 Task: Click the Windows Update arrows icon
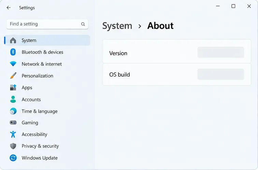(13, 158)
